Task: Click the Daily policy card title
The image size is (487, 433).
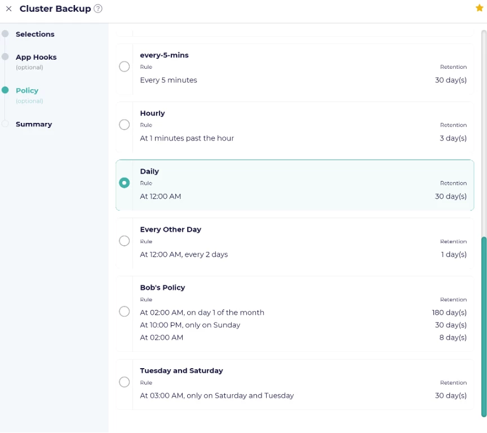Action: pyautogui.click(x=149, y=171)
